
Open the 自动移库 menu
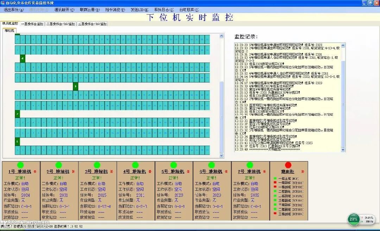(x=189, y=10)
